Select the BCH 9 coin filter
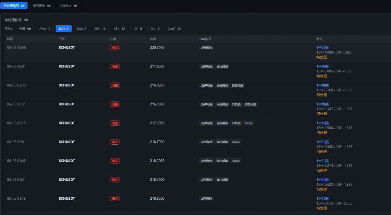This screenshot has width=391, height=215. coord(64,29)
